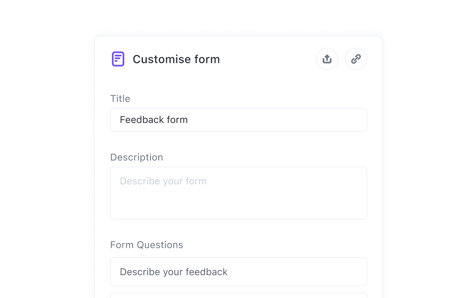Click the 'Title' field label

click(x=120, y=99)
